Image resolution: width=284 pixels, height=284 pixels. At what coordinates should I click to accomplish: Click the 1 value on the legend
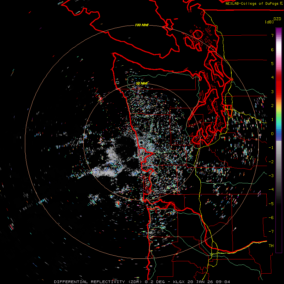tap(272, 120)
